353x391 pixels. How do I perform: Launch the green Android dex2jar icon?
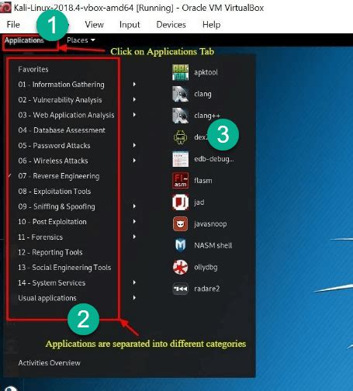[x=180, y=137]
